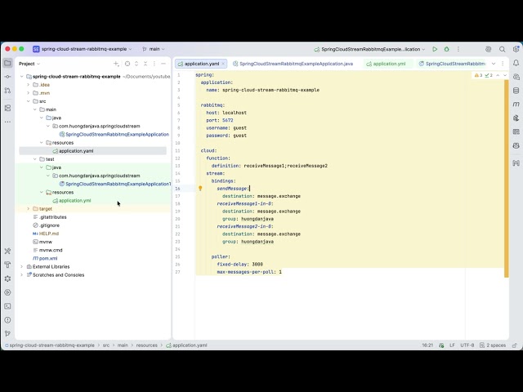Click the 16:21 caret position indicator
The image size is (523, 392).
click(x=427, y=345)
